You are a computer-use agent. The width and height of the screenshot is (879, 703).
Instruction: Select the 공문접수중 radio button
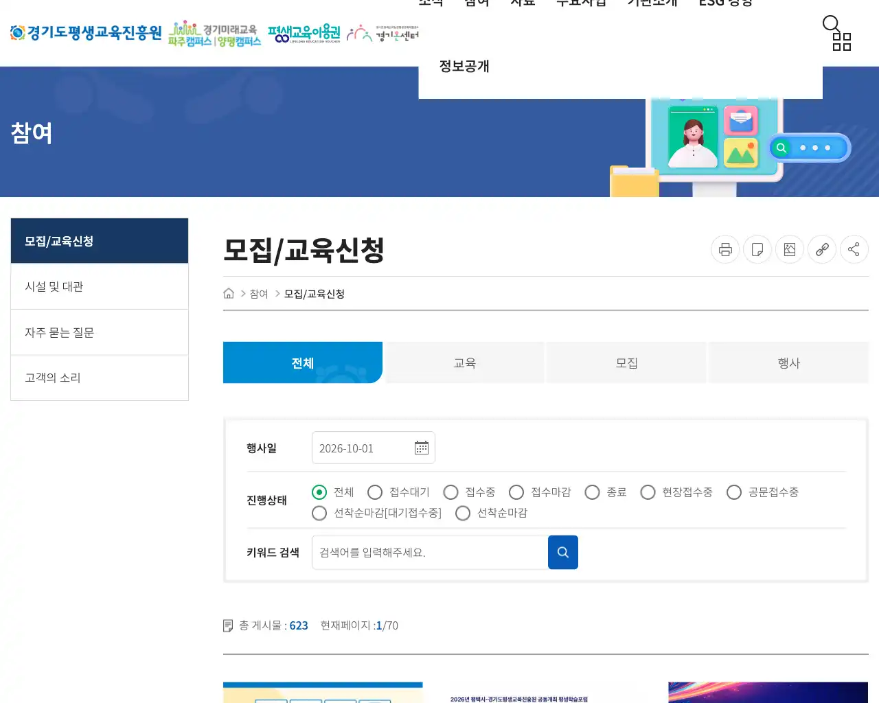pos(734,492)
